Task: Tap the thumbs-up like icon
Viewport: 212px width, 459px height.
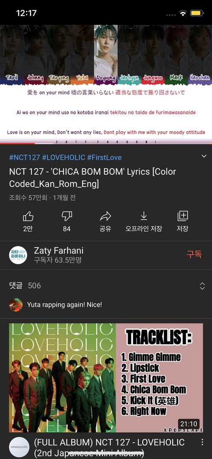Action: click(x=28, y=216)
